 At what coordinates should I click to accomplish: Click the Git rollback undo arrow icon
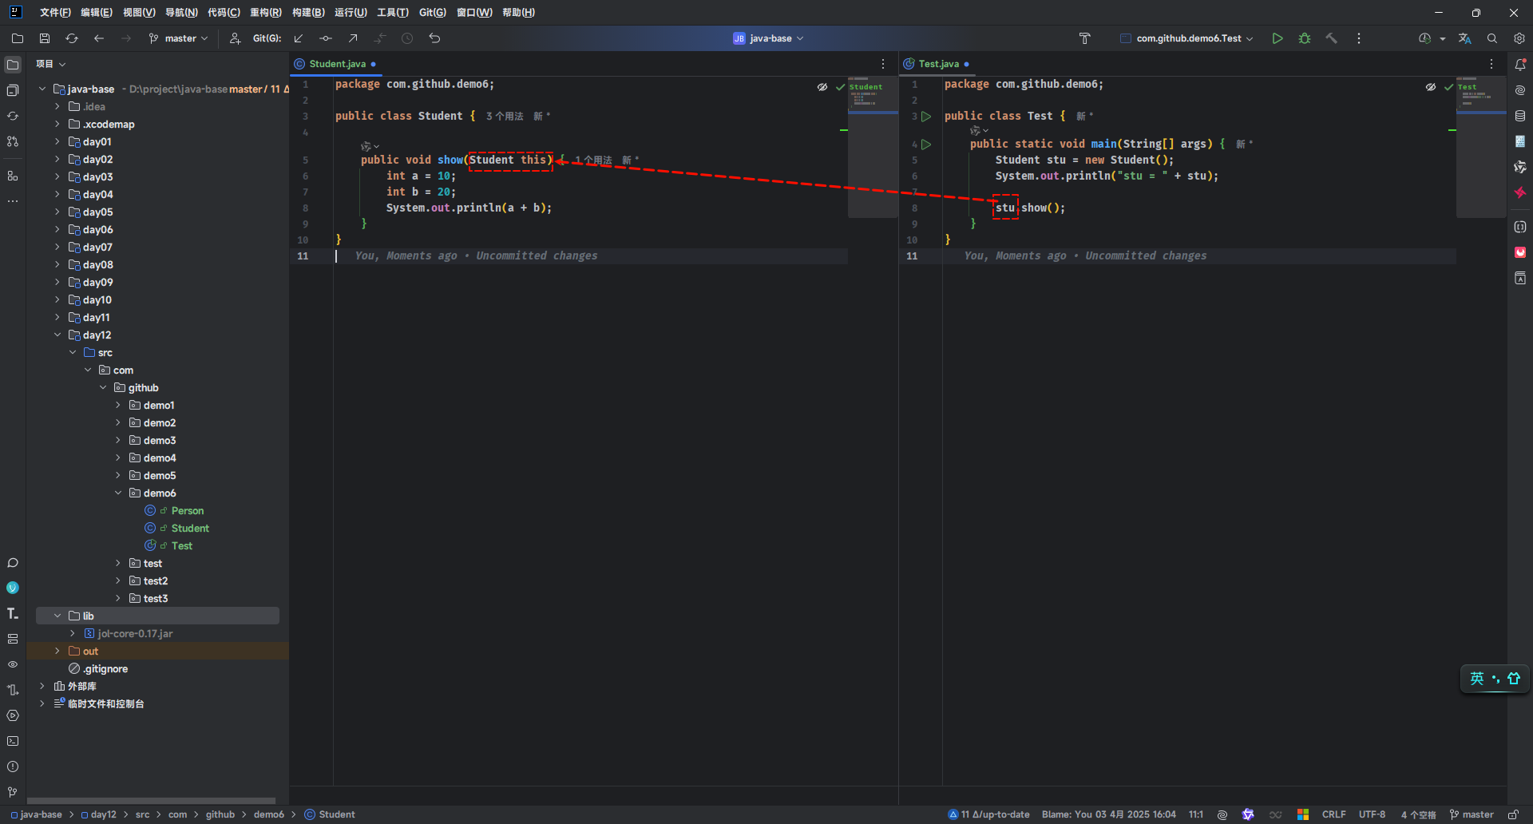click(x=434, y=38)
